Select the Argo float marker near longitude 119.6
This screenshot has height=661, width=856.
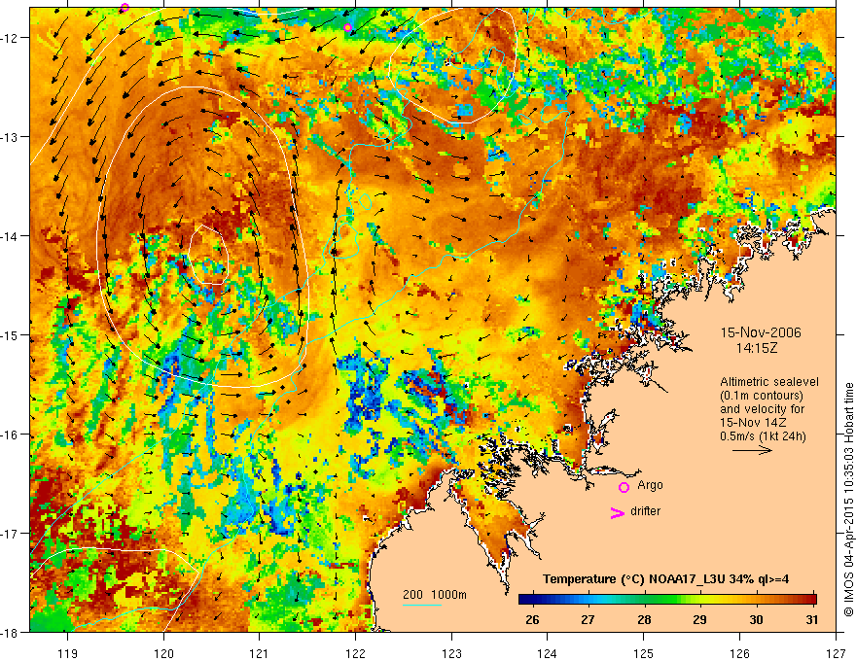tap(125, 7)
